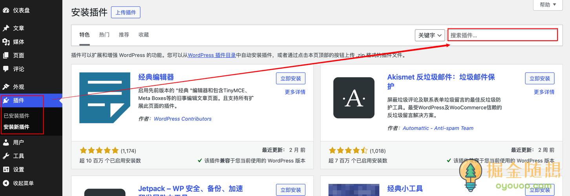The image size is (570, 196).
Task: Click the Akismet plugin logo thumbnail
Action: click(x=354, y=98)
